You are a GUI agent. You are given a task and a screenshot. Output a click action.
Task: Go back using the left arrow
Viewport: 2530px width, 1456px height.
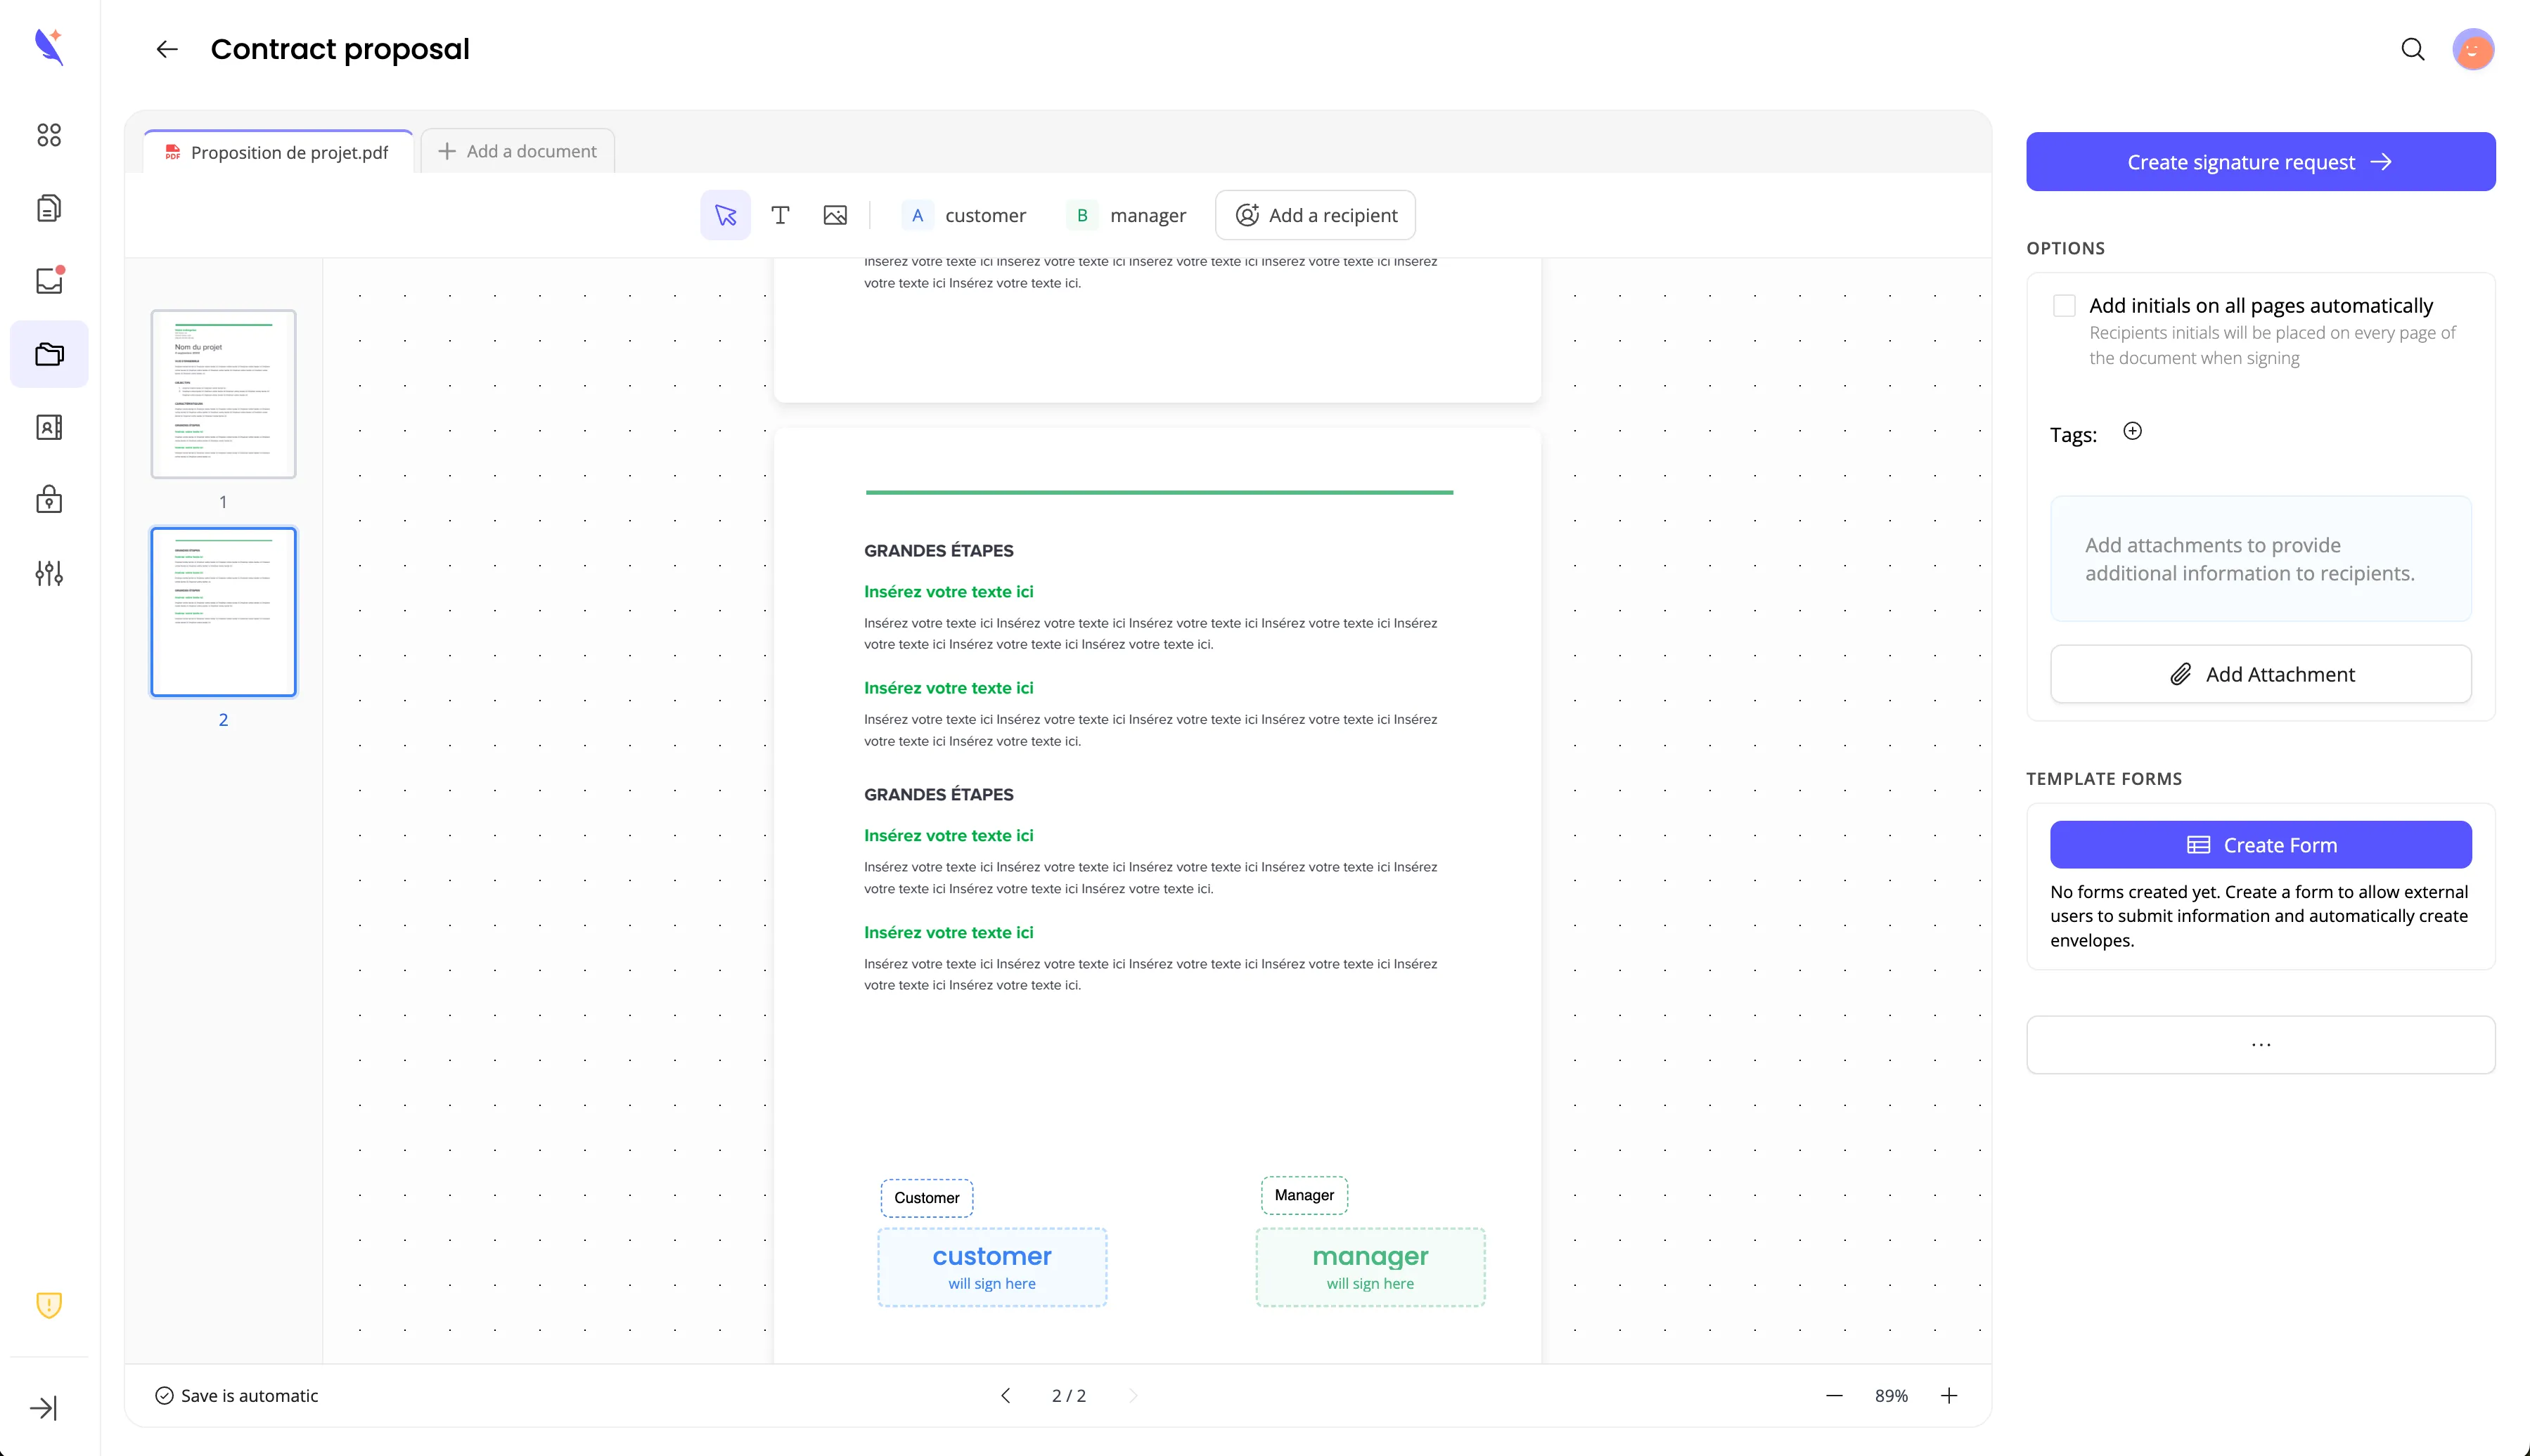[x=167, y=49]
